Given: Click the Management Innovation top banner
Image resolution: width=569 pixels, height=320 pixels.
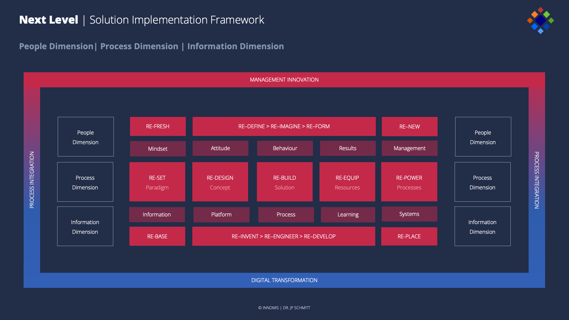Looking at the screenshot, I should [284, 80].
